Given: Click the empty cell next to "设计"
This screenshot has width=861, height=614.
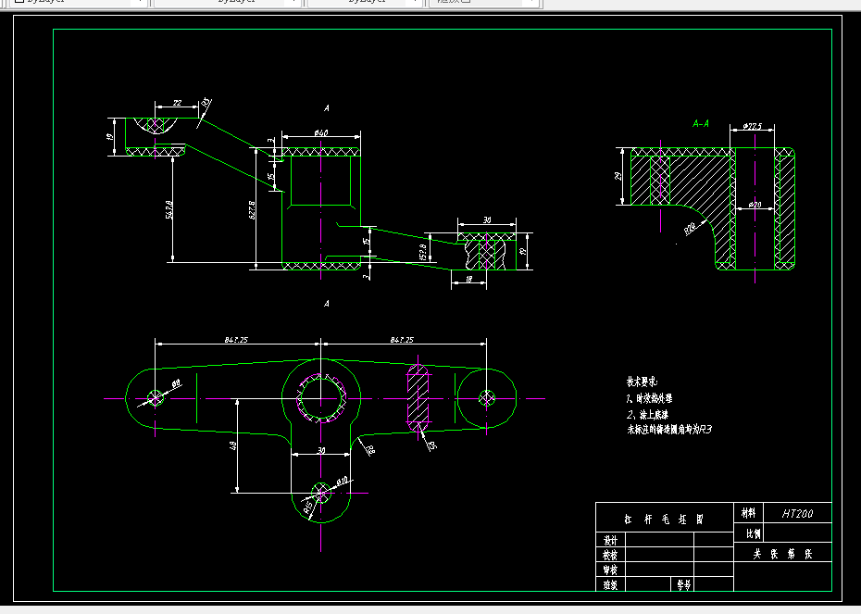Looking at the screenshot, I should [x=659, y=540].
